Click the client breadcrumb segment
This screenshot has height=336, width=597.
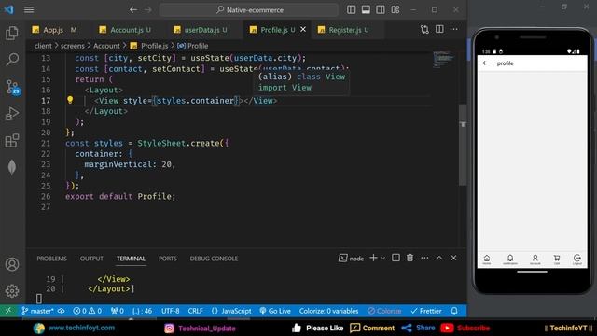[x=43, y=46]
